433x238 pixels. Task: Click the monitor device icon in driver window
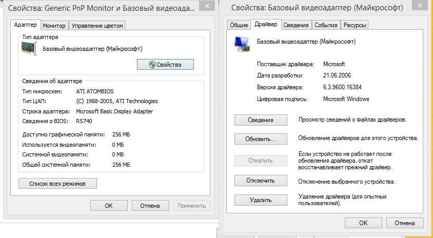[242, 44]
